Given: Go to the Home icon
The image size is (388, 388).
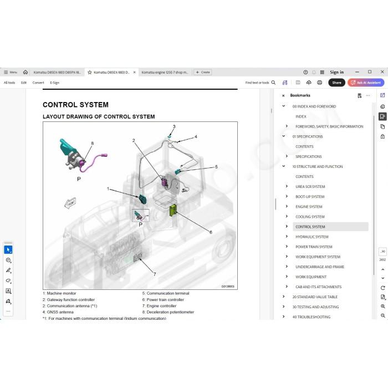Looking at the screenshot, I should 25,72.
